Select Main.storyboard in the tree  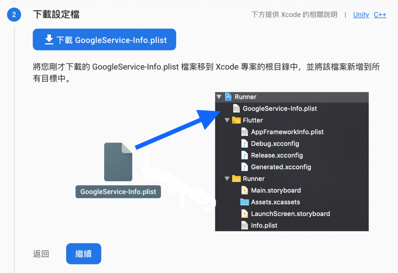click(276, 190)
